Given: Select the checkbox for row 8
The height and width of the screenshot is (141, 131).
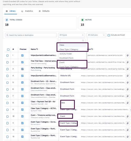Looking at the screenshot, I should 7,103.
